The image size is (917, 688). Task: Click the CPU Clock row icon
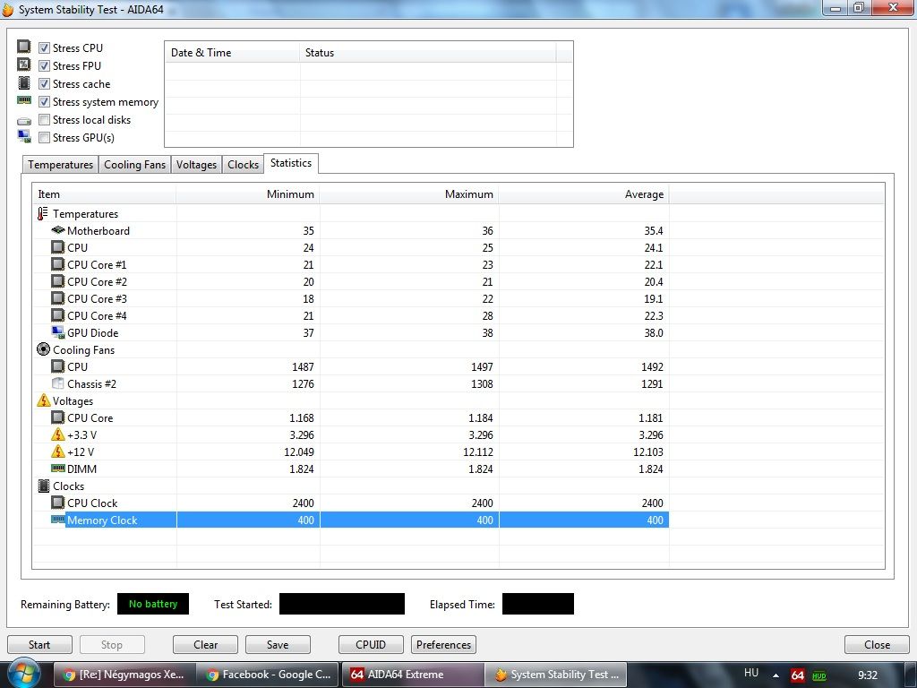pos(58,503)
